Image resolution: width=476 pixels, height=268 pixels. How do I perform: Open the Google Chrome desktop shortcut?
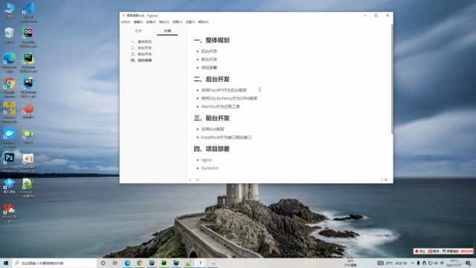(10, 88)
